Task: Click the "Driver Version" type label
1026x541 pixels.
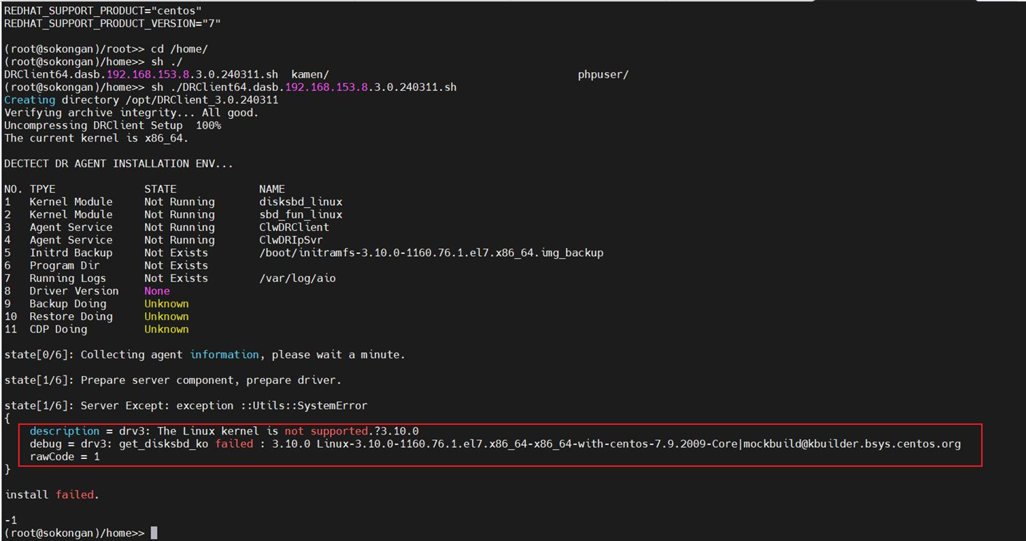Action: click(74, 291)
